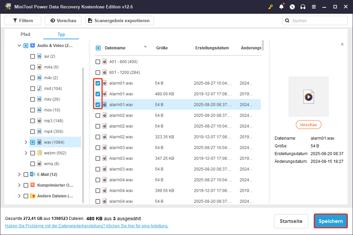The image size is (353, 235).
Task: Open the hamburger menu
Action: [x=314, y=7]
